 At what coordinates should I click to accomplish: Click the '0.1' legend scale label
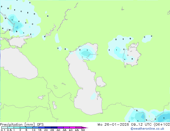3,130
